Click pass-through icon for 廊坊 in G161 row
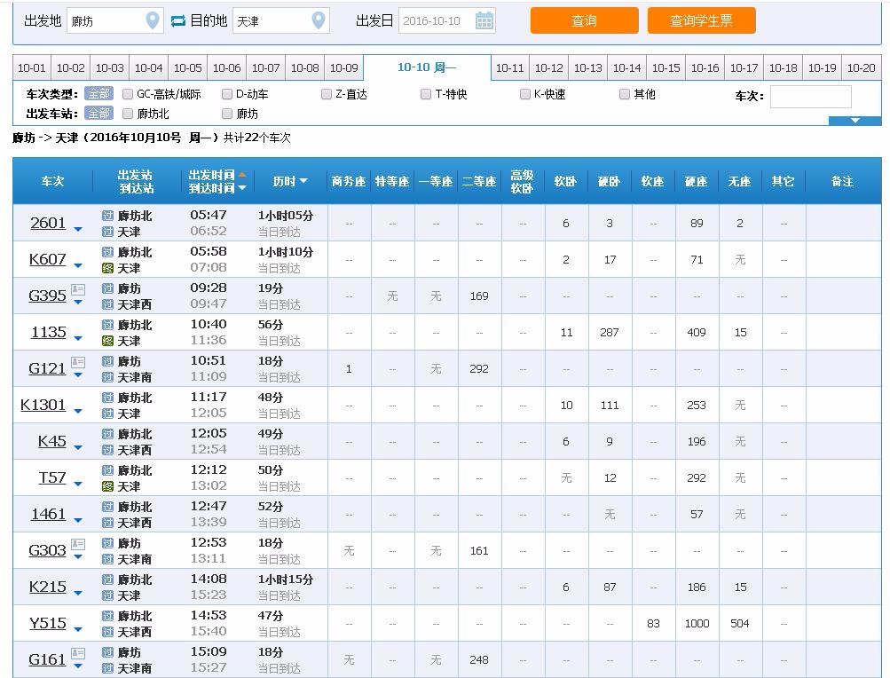The height and width of the screenshot is (678, 890). 108,652
